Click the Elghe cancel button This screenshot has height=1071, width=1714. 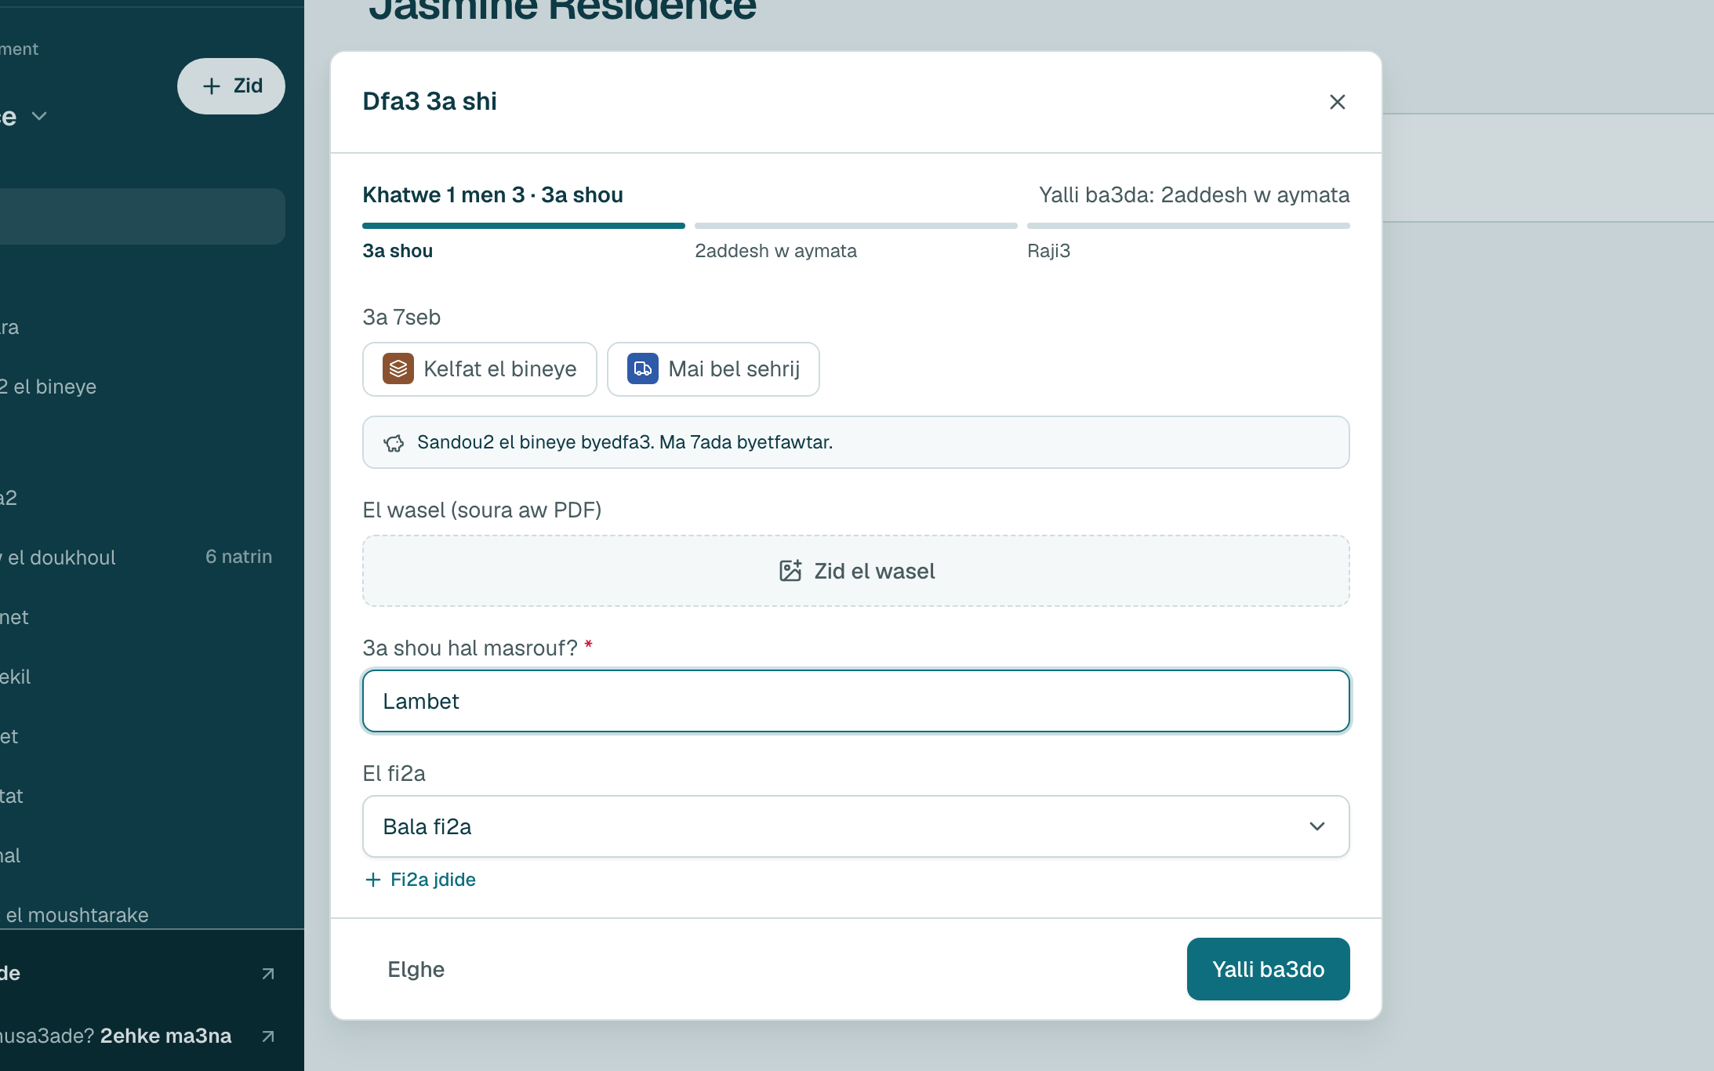(x=416, y=969)
